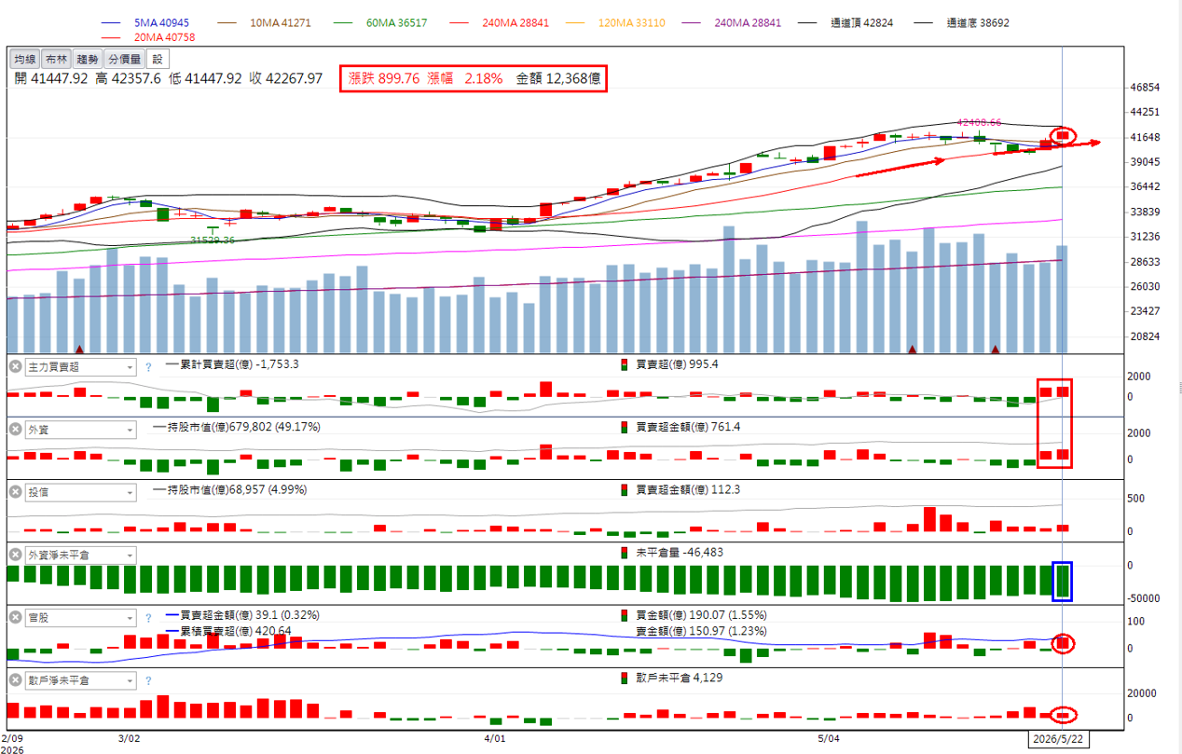Click the 31529.36 low price label
The image size is (1182, 754).
point(213,240)
